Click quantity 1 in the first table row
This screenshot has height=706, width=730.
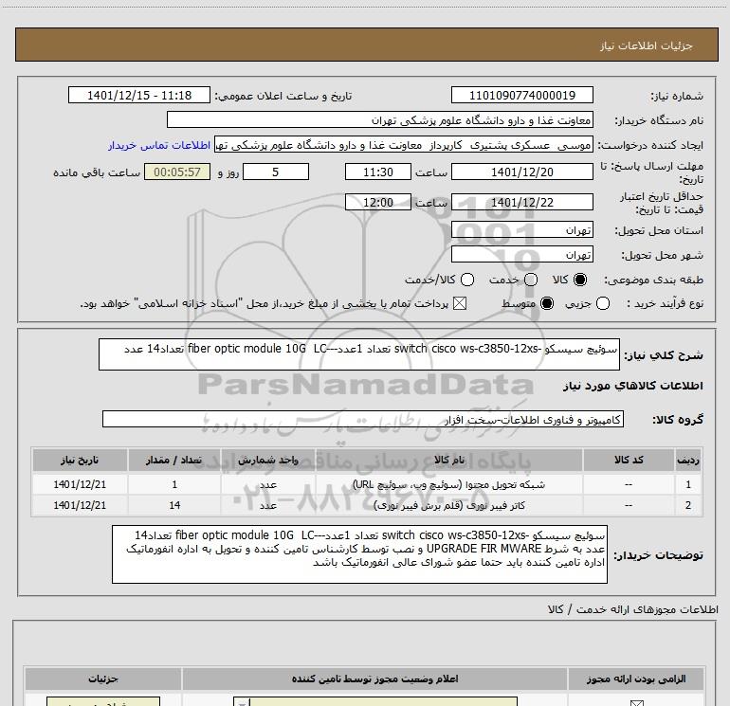click(174, 484)
